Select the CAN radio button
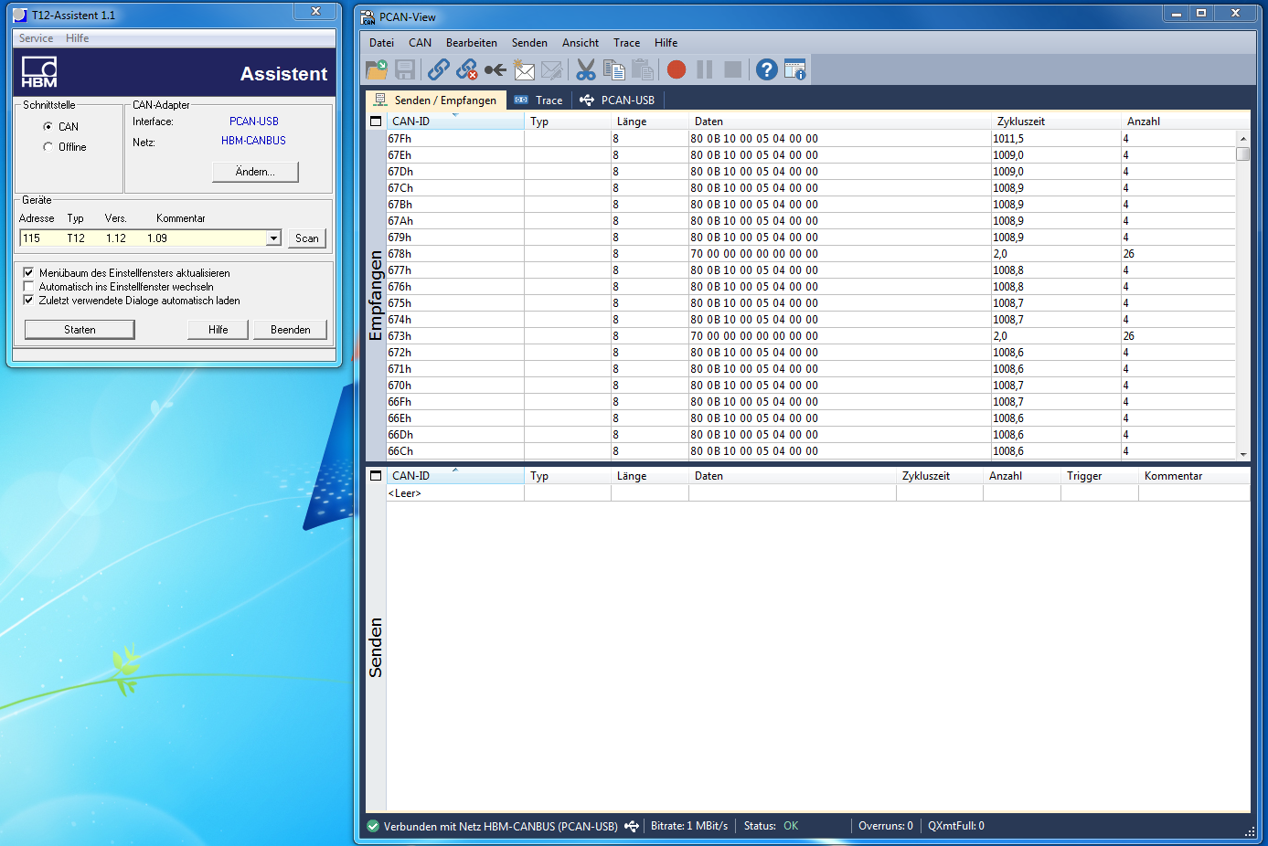The image size is (1268, 846). tap(48, 126)
